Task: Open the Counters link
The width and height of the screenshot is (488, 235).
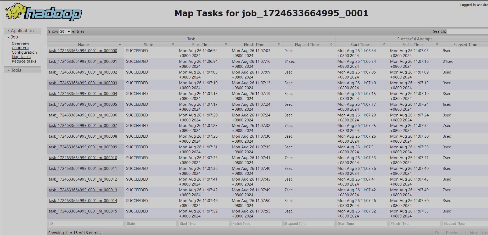Action: click(20, 48)
